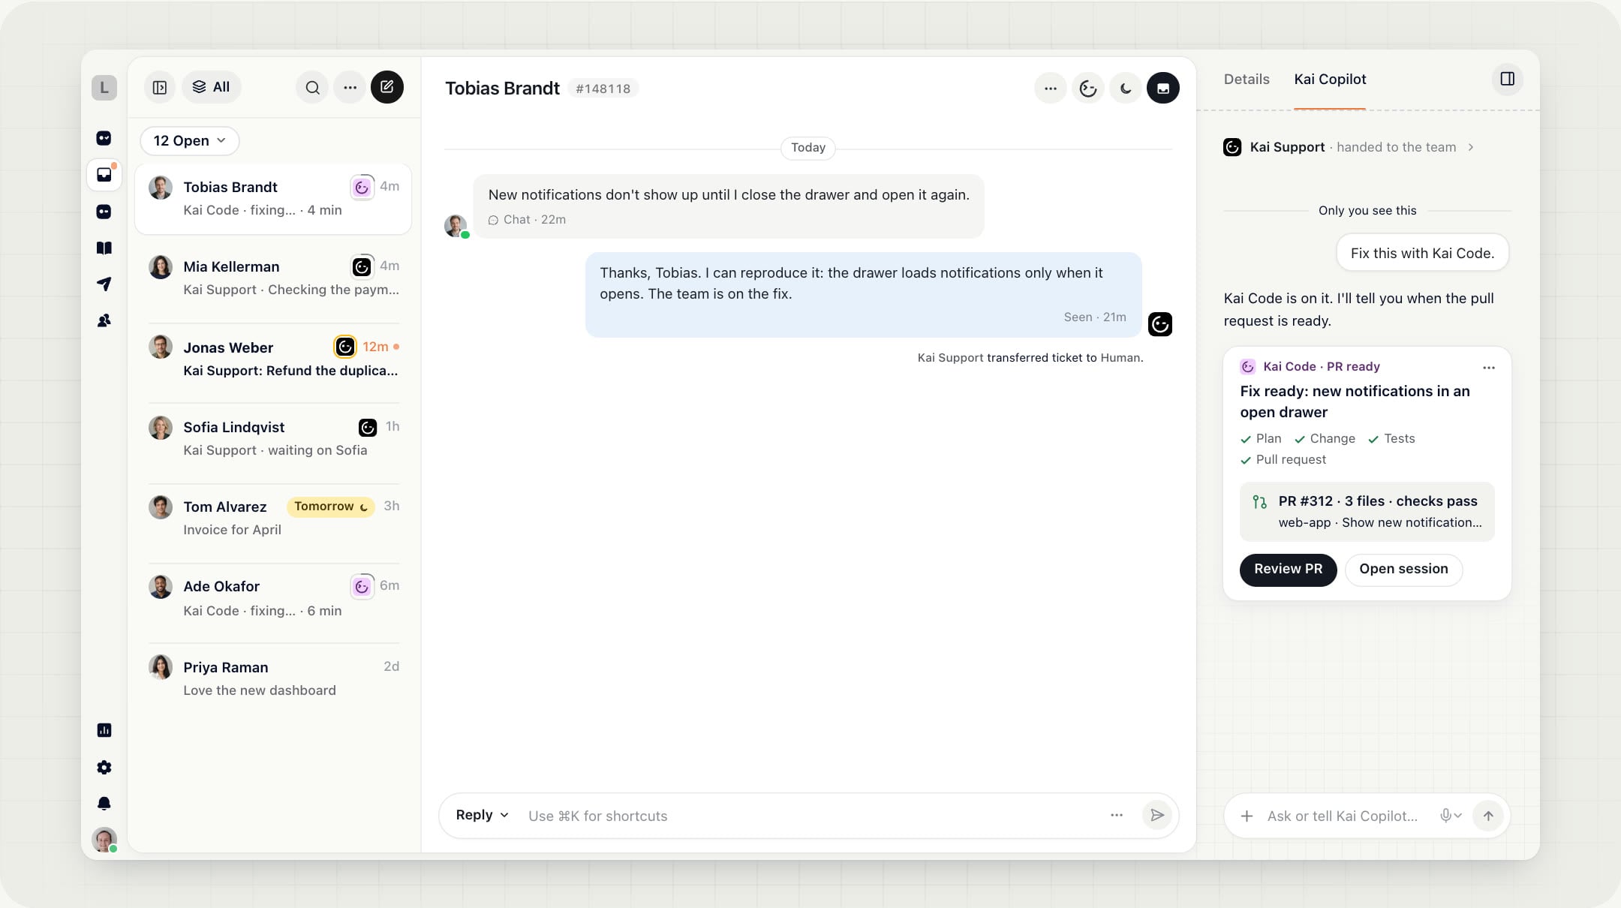Click the Fix this with Kai Code bubble
This screenshot has width=1621, height=908.
(x=1422, y=254)
